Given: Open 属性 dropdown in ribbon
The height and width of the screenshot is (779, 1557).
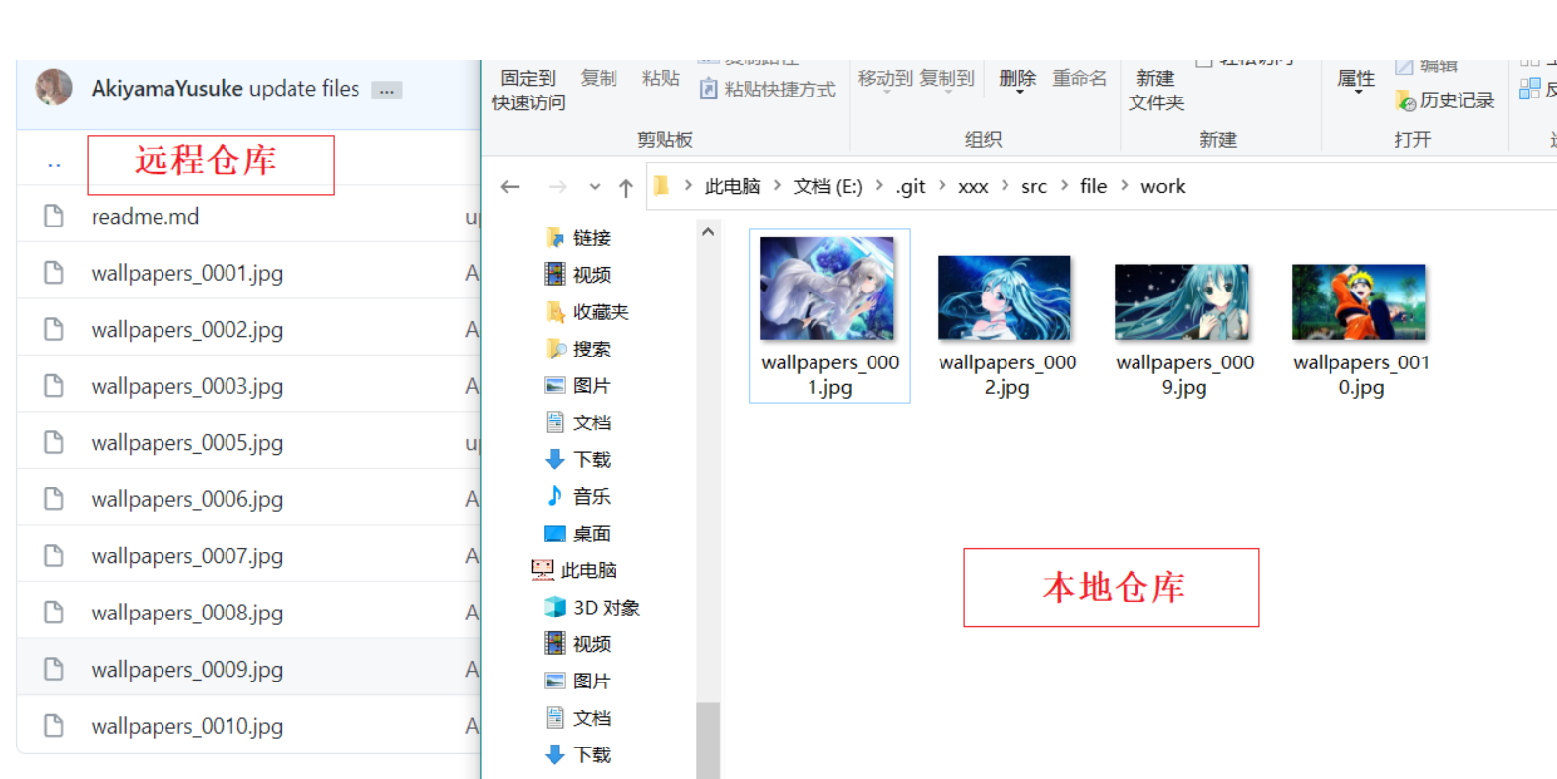Looking at the screenshot, I should click(x=1356, y=81).
